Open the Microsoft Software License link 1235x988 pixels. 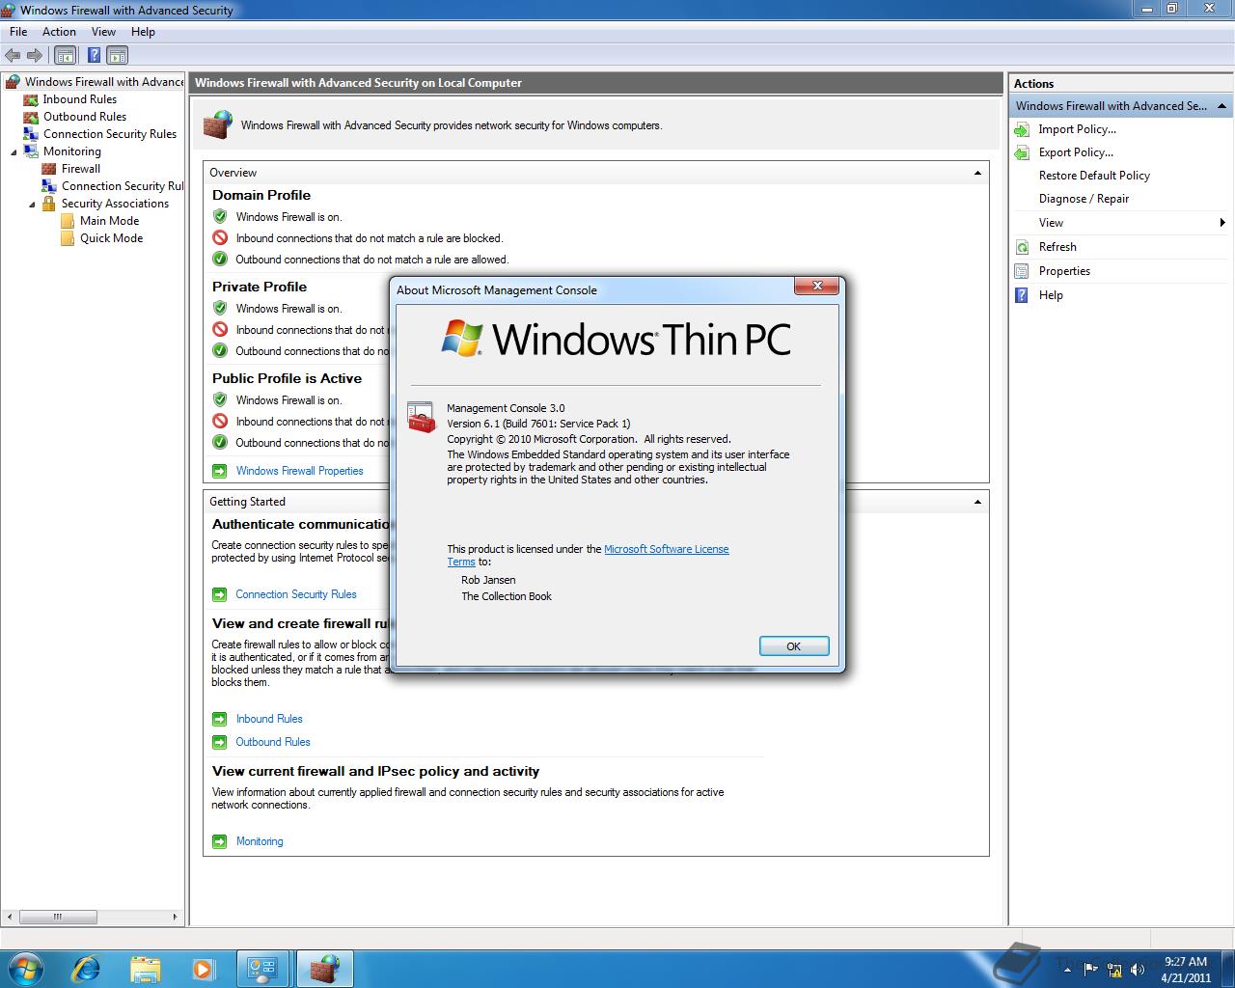pos(666,549)
